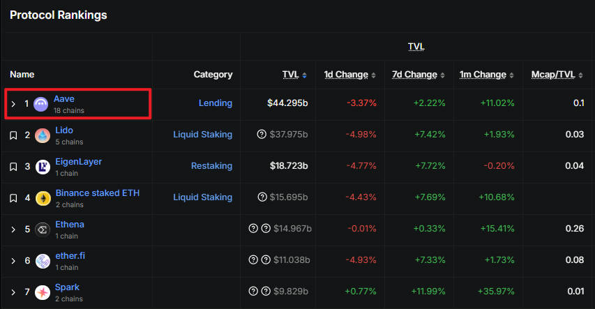The height and width of the screenshot is (309, 595).
Task: Click the ether.fi logo icon
Action: coord(43,261)
